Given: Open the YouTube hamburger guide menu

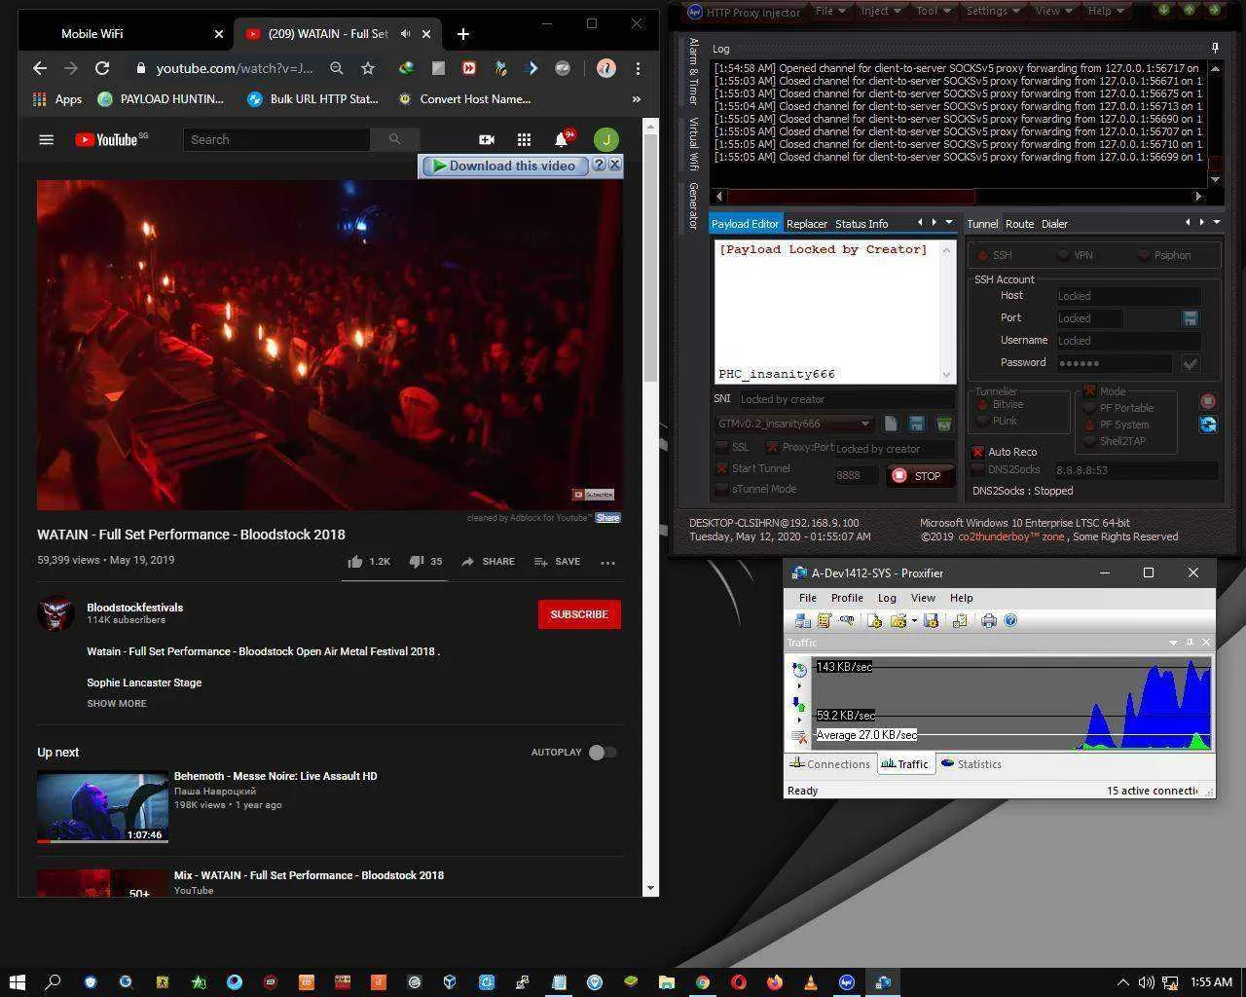Looking at the screenshot, I should pos(46,139).
